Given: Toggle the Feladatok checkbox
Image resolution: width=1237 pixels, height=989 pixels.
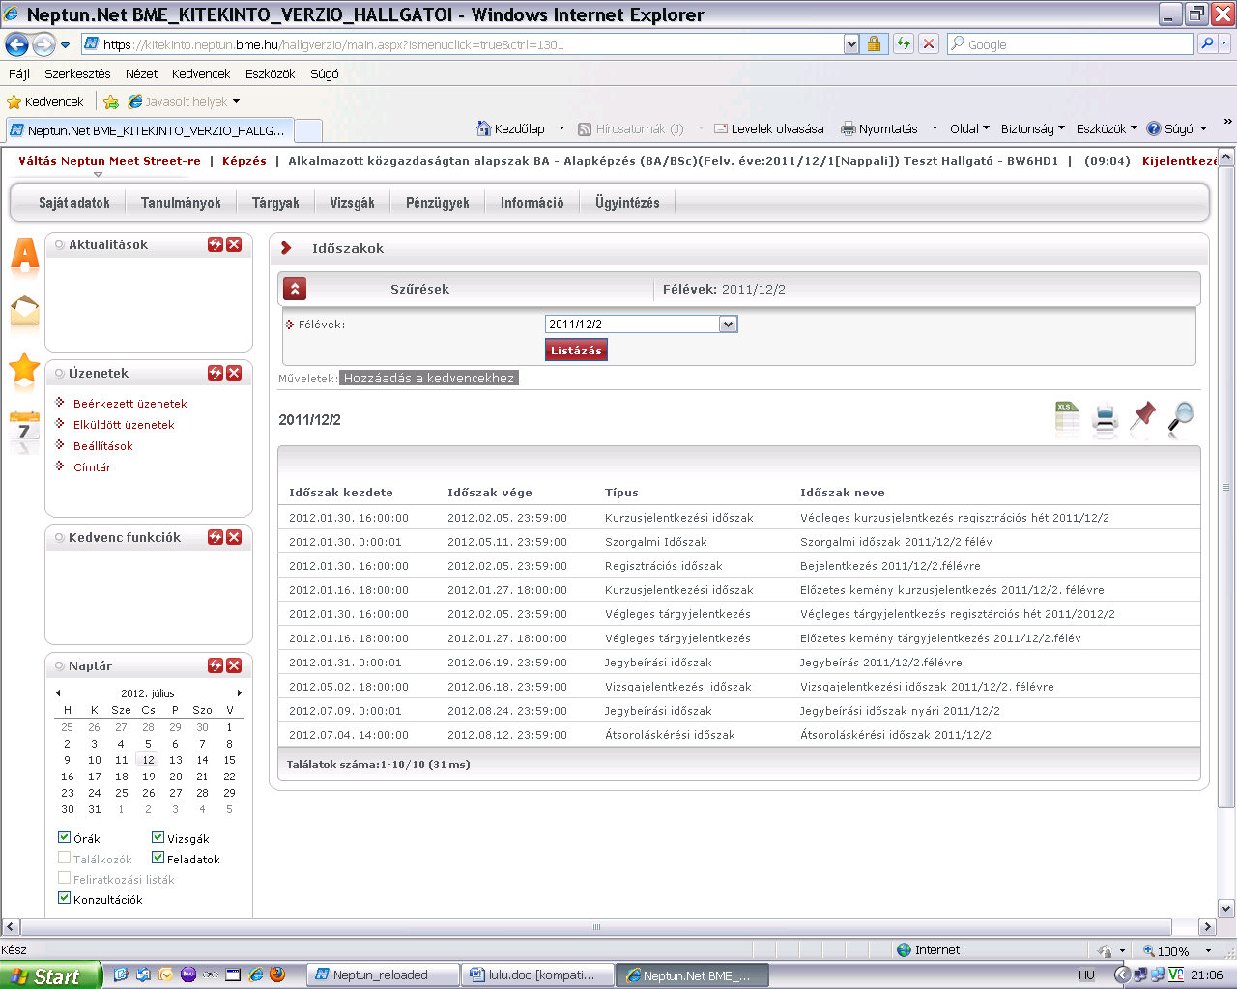Looking at the screenshot, I should click(x=158, y=858).
